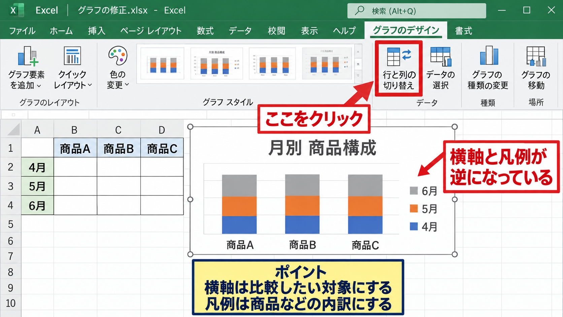Viewport: 563px width, 317px height.
Task: Expand the chart styles gallery more arrow
Action: click(x=358, y=76)
